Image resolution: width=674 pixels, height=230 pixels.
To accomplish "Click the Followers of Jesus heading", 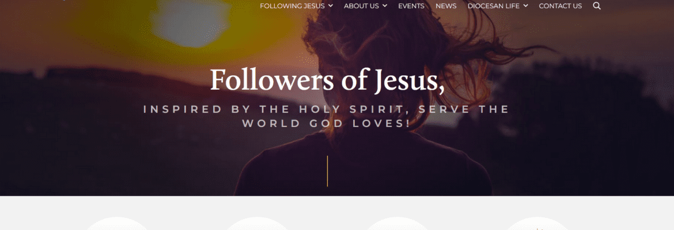I will [328, 80].
